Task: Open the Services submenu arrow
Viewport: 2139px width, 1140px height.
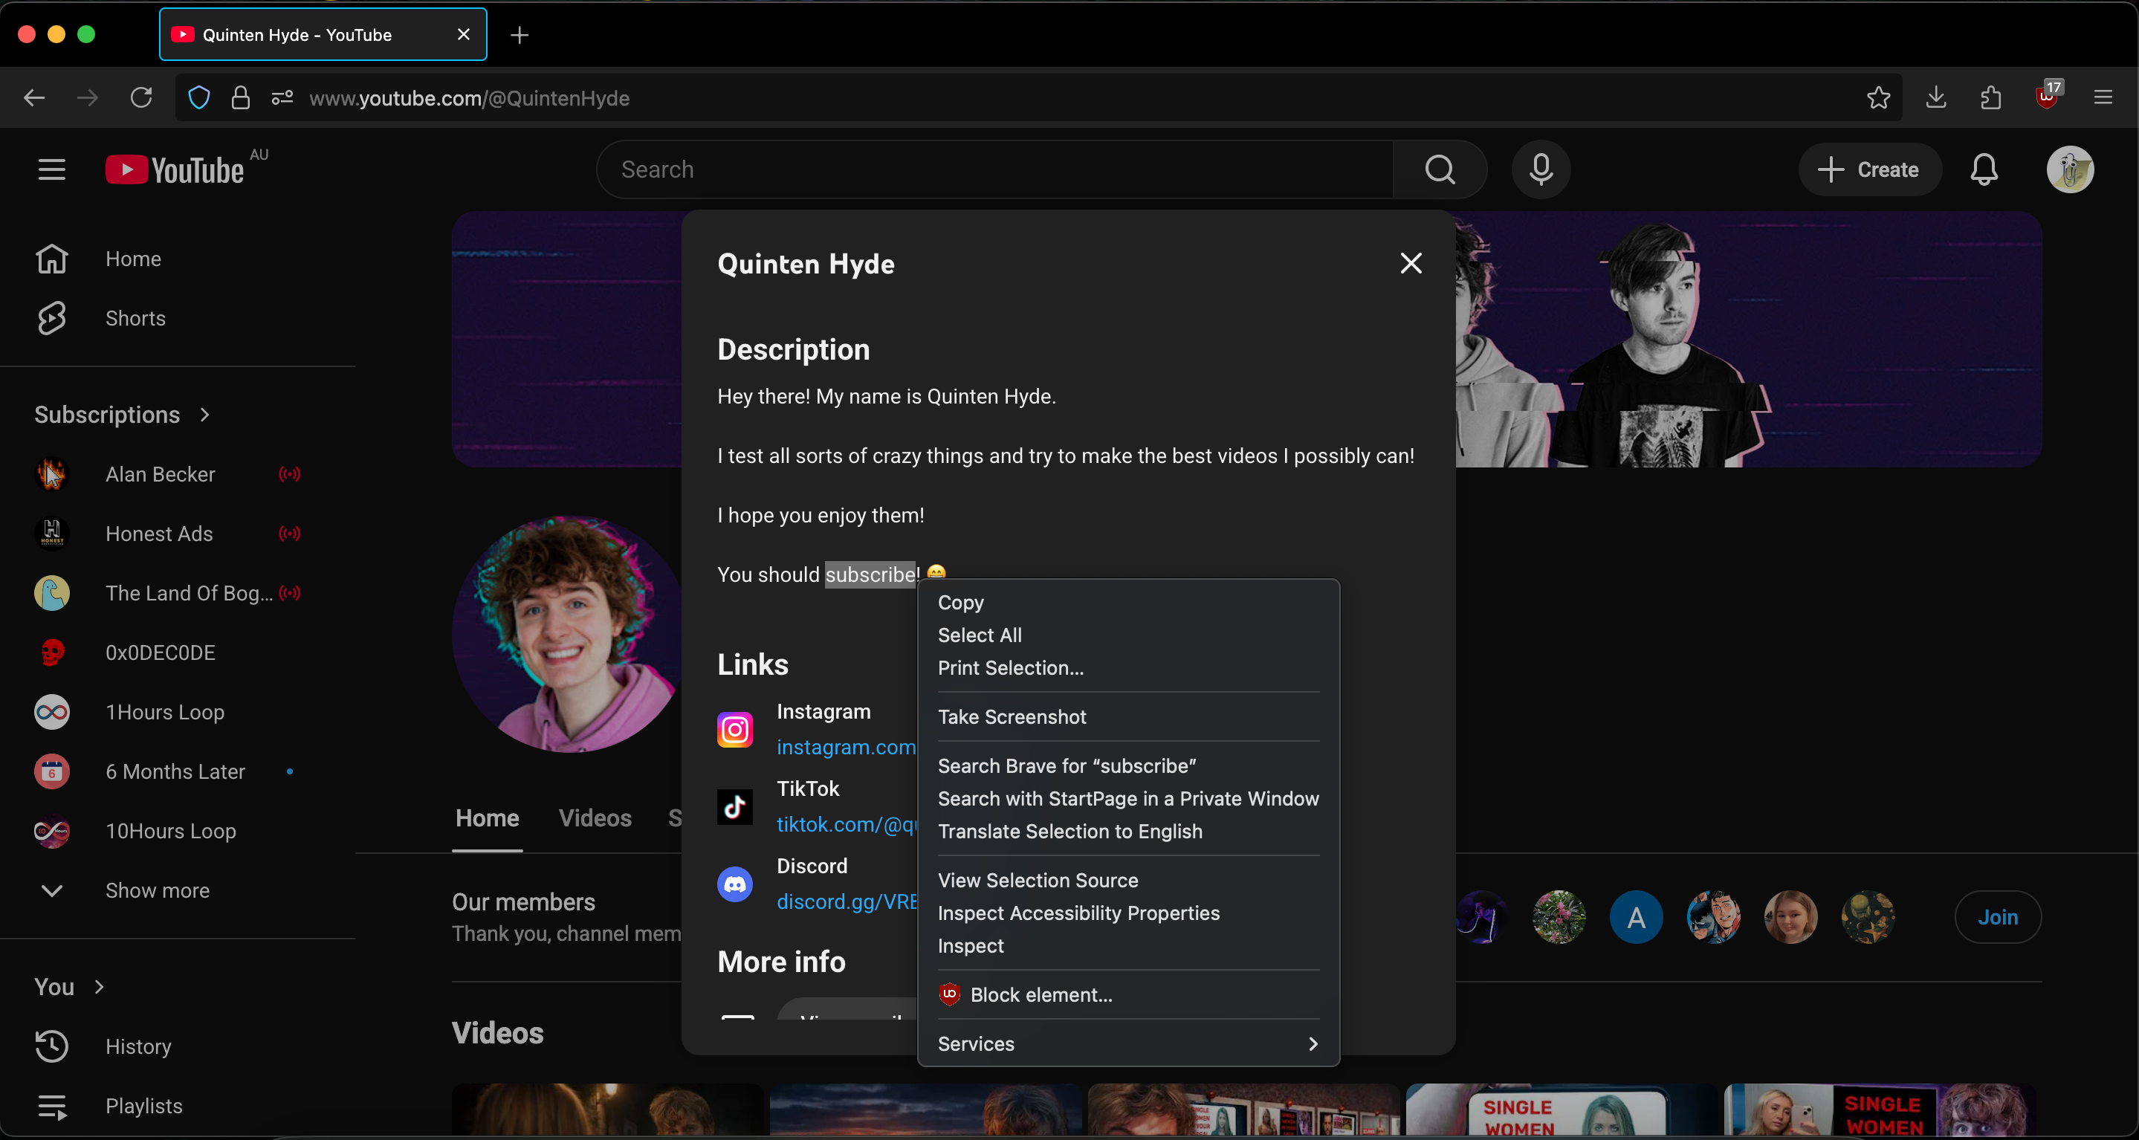Action: 1312,1043
